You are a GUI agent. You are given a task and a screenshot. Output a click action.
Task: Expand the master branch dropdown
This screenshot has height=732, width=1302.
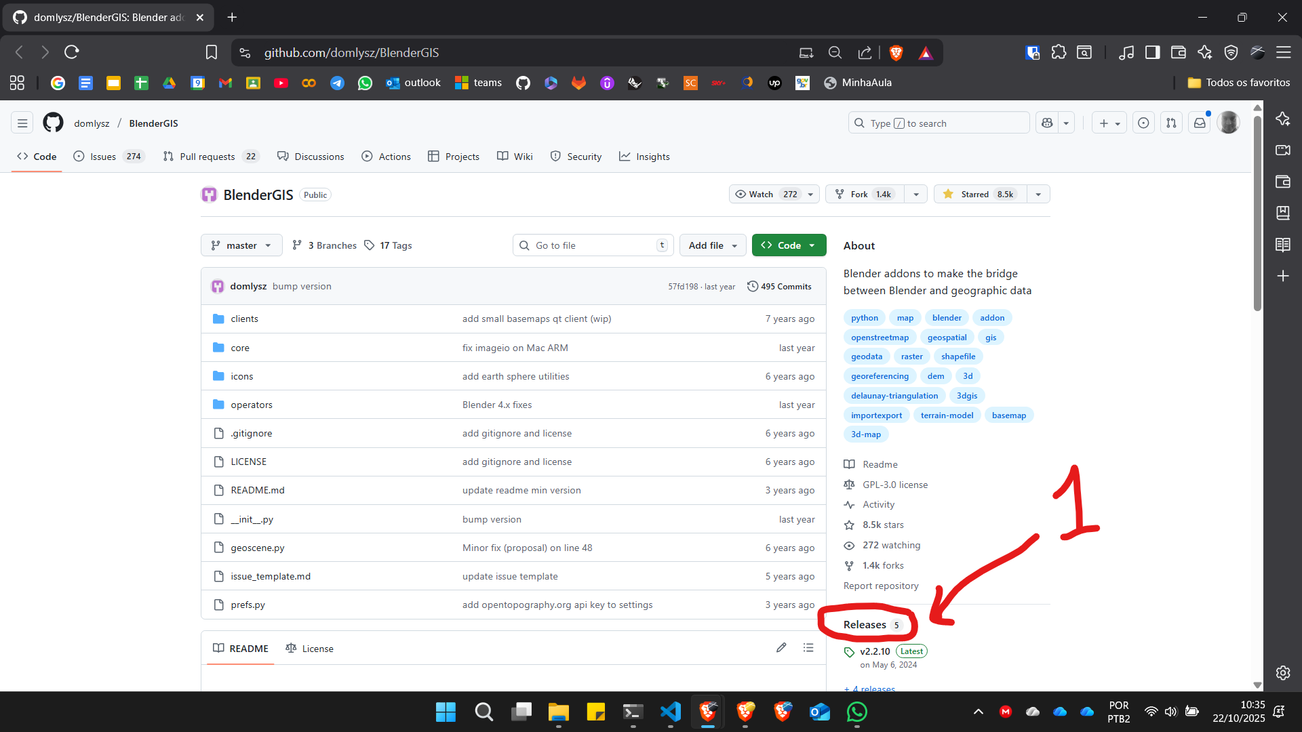241,245
